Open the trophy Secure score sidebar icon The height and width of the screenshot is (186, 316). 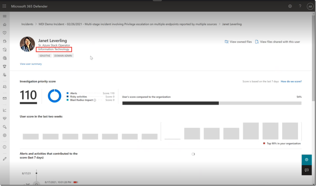[5, 66]
